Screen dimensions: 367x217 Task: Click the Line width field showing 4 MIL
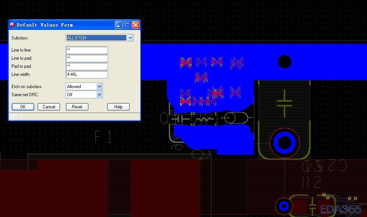tap(87, 74)
